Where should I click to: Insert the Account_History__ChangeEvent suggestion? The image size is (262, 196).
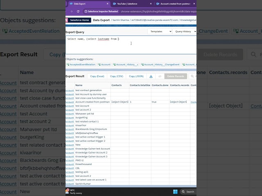pyautogui.click(x=160, y=65)
